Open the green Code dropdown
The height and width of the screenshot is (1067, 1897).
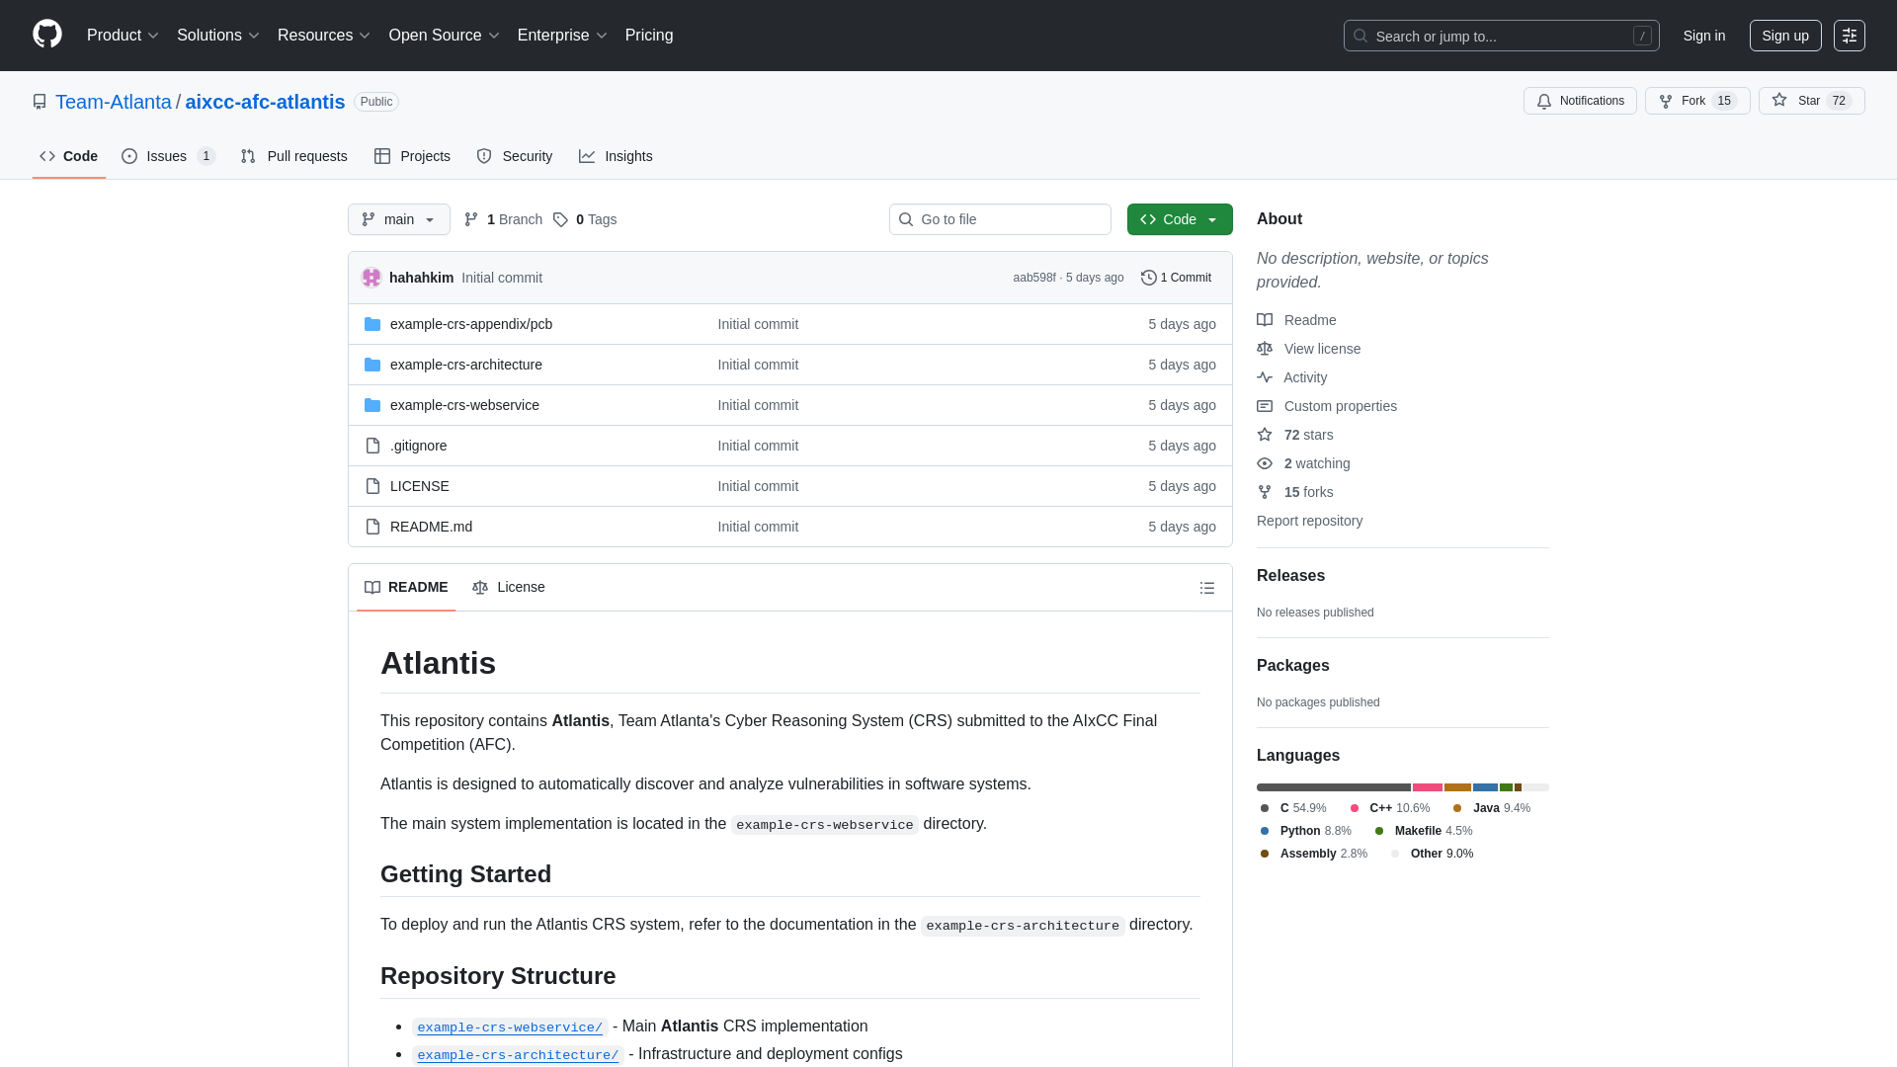coord(1180,219)
